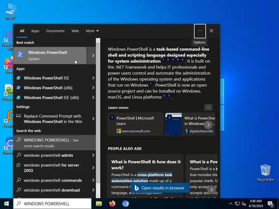The height and width of the screenshot is (209, 279).
Task: Open the notification action center
Action: 271,204
